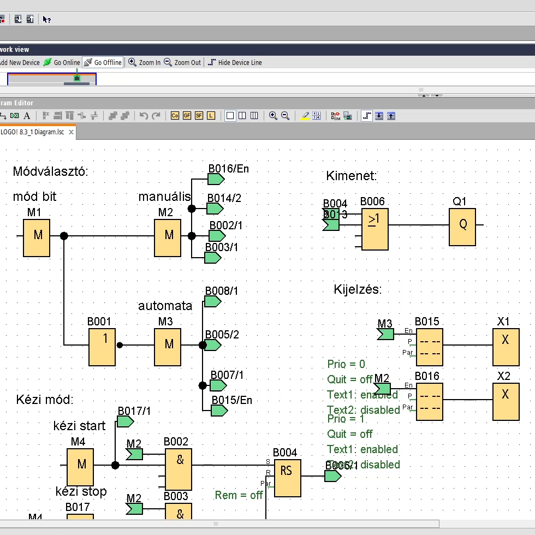Click the undo arrow in diagram toolbar

[144, 116]
